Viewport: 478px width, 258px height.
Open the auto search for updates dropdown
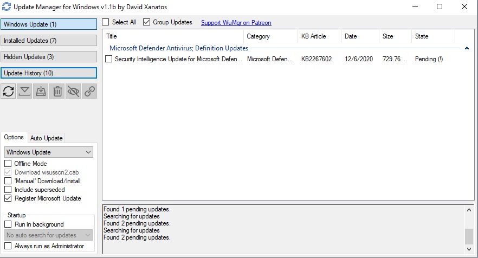49,235
